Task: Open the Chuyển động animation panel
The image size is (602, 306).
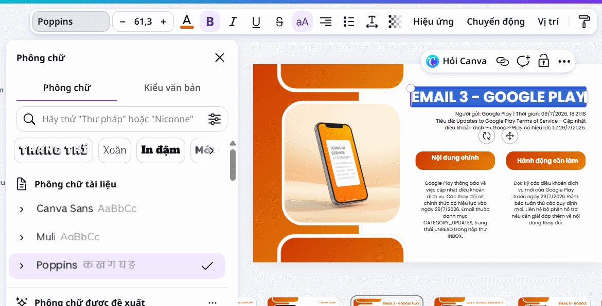Action: coord(495,22)
